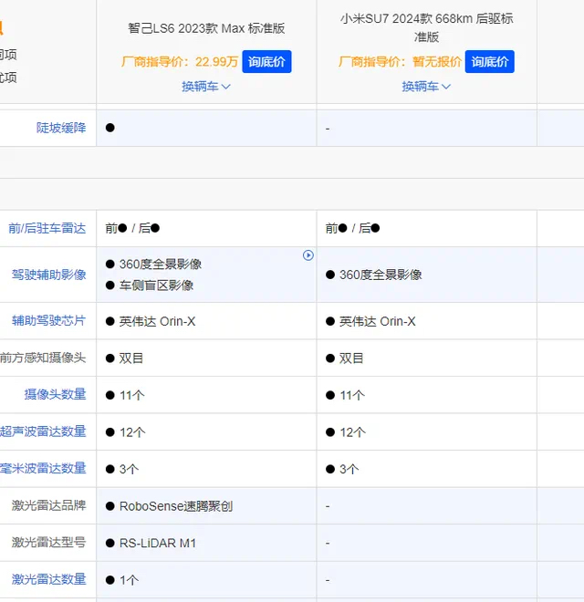This screenshot has width=584, height=602.
Task: Click the 厂商指导价: 暂无报价 price text
Action: [400, 61]
